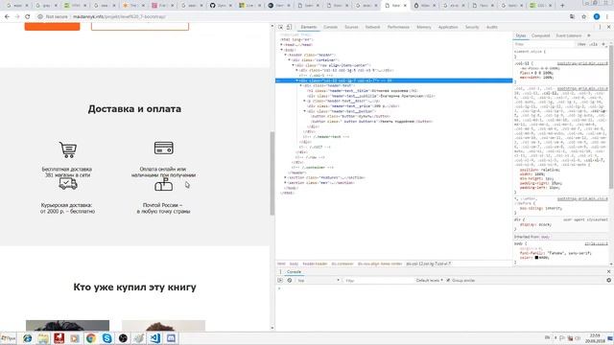
Task: Switch to the Performance tab
Action: click(398, 27)
